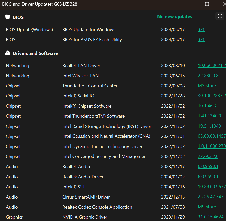Select 'BIOS for ASUS EZ Flash Utility' text
226x221 pixels.
click(92, 40)
